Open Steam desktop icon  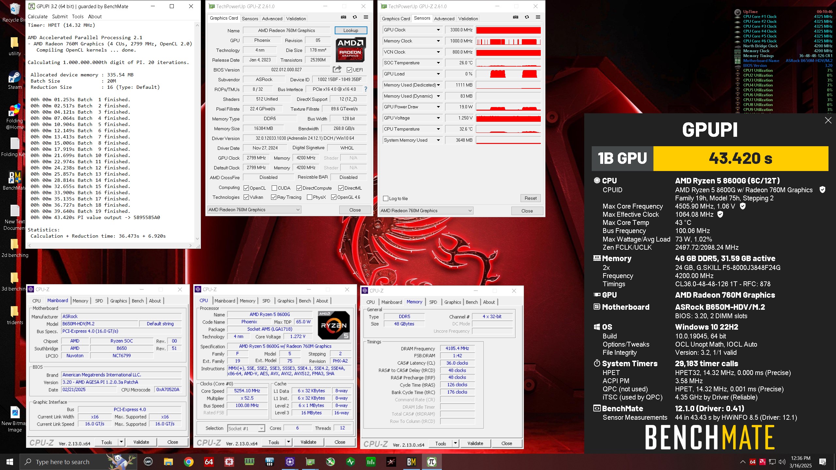coord(15,80)
